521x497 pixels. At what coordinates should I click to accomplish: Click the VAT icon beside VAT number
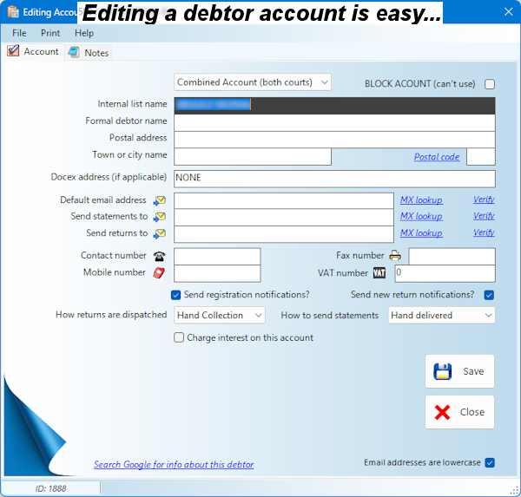[379, 273]
